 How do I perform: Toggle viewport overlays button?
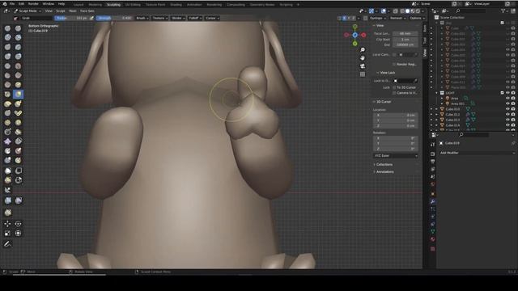click(383, 11)
